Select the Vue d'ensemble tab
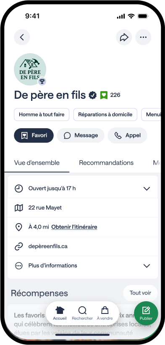Viewport: 165px width, 345px height. (x=37, y=163)
